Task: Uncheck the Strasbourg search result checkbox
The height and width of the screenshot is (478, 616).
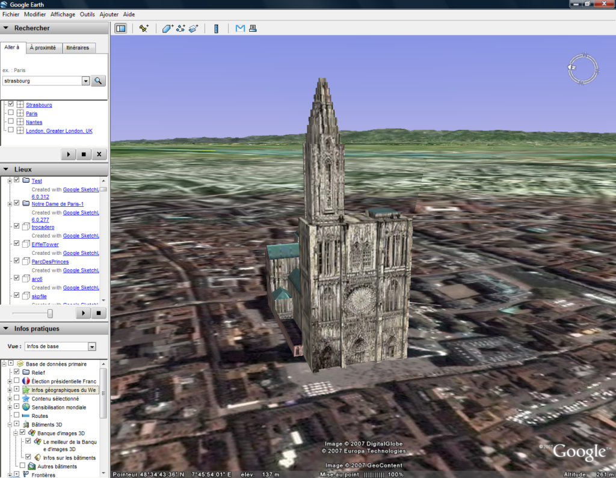Action: (x=11, y=104)
